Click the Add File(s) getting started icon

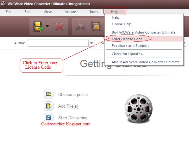coord(49,106)
